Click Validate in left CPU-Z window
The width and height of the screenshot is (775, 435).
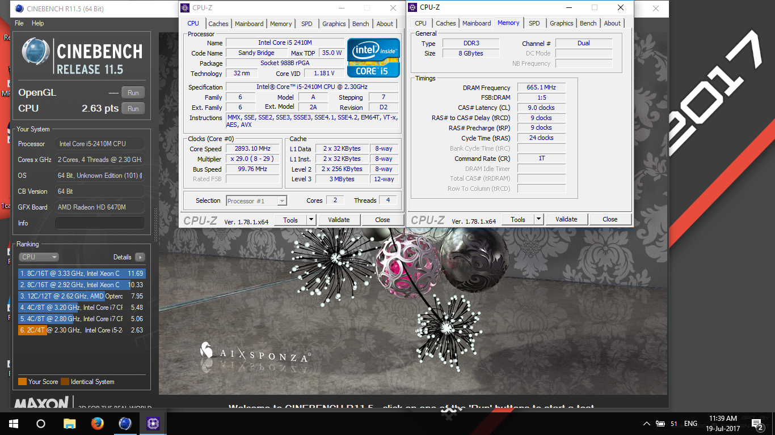(339, 220)
